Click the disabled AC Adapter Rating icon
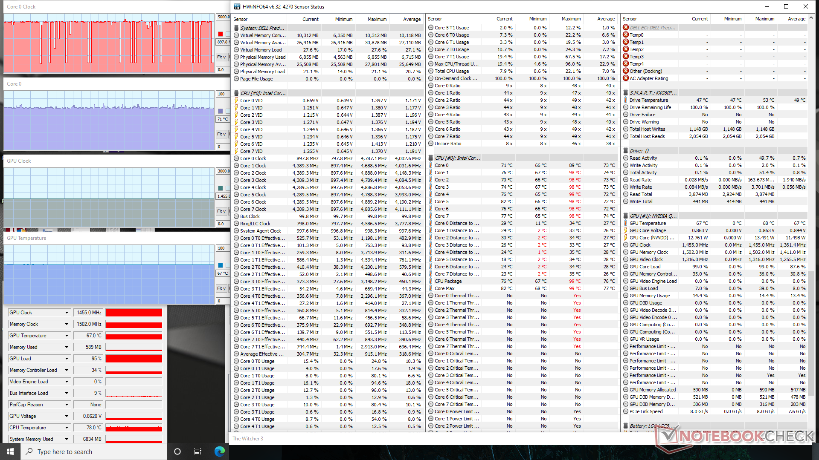 click(x=626, y=78)
